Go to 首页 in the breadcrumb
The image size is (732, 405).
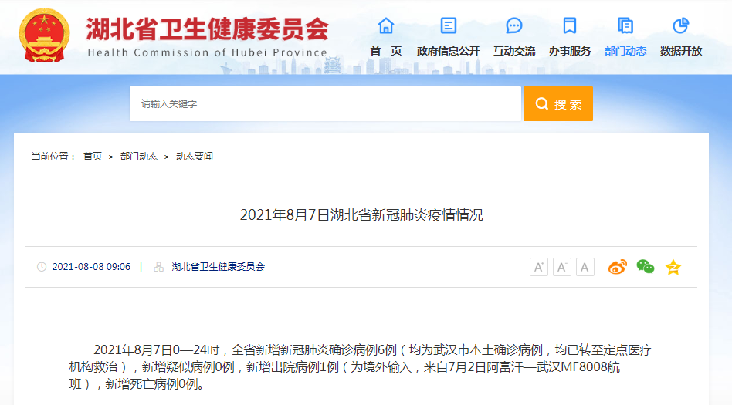[x=93, y=157]
